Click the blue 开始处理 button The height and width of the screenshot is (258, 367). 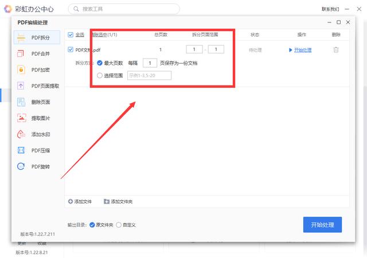point(322,225)
